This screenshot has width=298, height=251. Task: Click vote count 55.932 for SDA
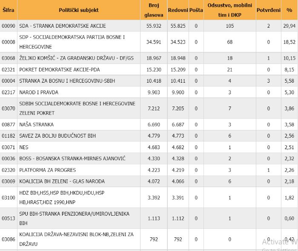tap(154, 26)
